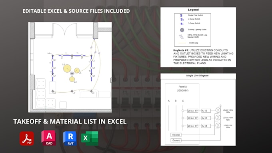The width and height of the screenshot is (272, 153).
Task: Click the '2-Gang Switch' legend label
Action: (194, 19)
